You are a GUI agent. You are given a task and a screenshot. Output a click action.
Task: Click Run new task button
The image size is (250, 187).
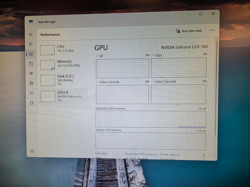point(189,31)
